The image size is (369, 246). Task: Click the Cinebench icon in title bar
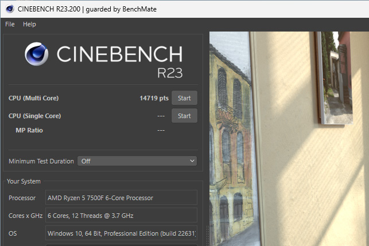[x=10, y=9]
